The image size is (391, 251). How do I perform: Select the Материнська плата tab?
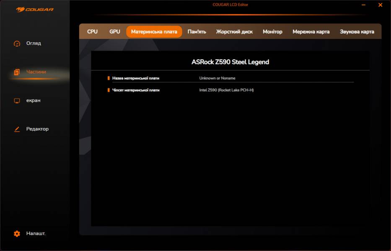pos(154,32)
